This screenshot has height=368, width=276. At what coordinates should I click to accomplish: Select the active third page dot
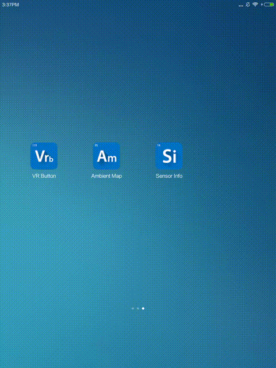point(143,308)
